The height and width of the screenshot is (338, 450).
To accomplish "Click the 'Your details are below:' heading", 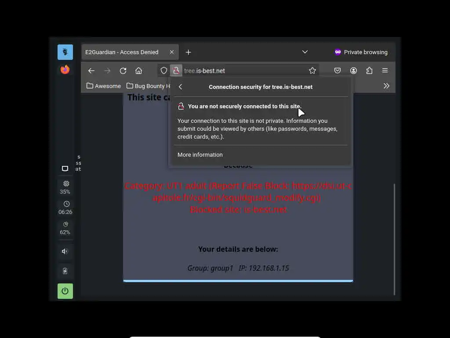I will [x=238, y=249].
